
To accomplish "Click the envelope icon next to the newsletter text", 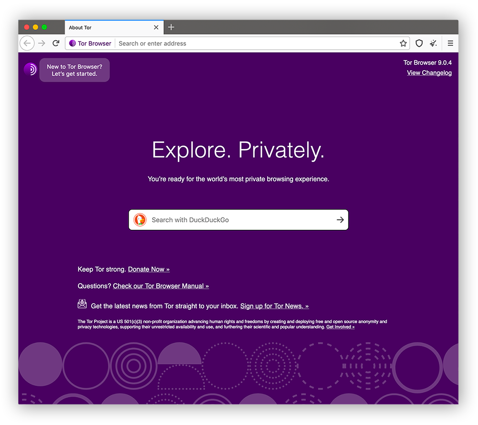I will click(82, 304).
